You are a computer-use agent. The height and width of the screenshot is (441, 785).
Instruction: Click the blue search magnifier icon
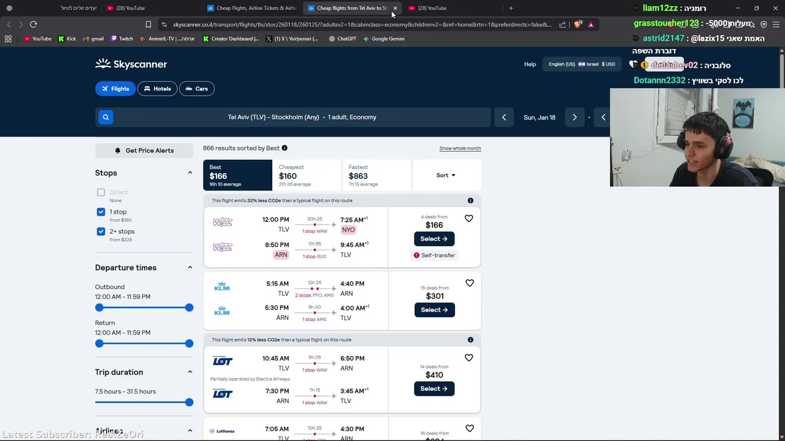[x=105, y=117]
